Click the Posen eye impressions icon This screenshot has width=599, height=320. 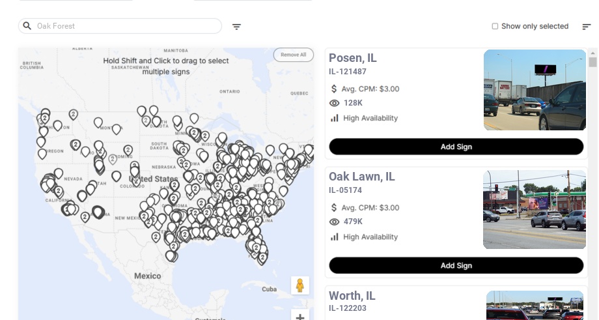click(335, 103)
